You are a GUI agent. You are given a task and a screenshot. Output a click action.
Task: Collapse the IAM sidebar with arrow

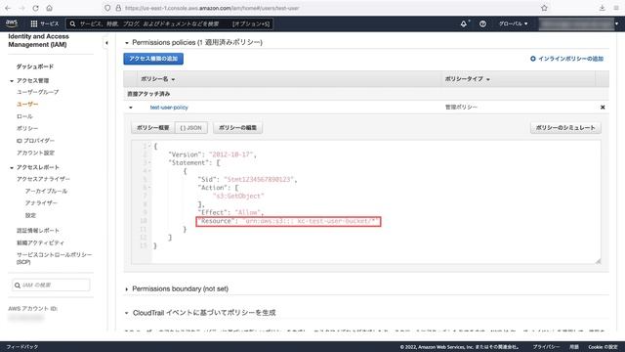point(106,43)
